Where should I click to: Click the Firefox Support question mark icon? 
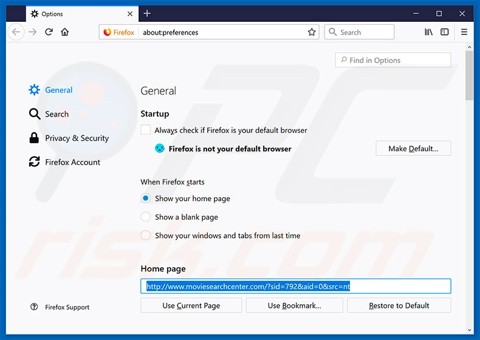[34, 307]
